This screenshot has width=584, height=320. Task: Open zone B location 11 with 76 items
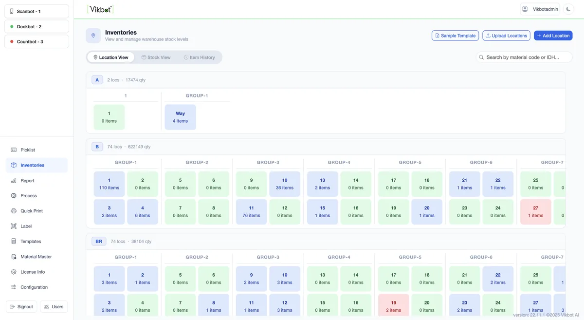[252, 212]
